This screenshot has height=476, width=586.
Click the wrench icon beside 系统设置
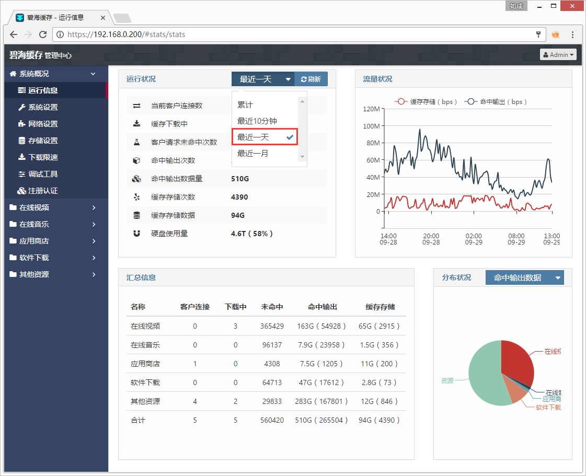point(21,107)
